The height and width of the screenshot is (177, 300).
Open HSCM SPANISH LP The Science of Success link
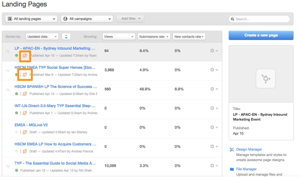pos(55,87)
